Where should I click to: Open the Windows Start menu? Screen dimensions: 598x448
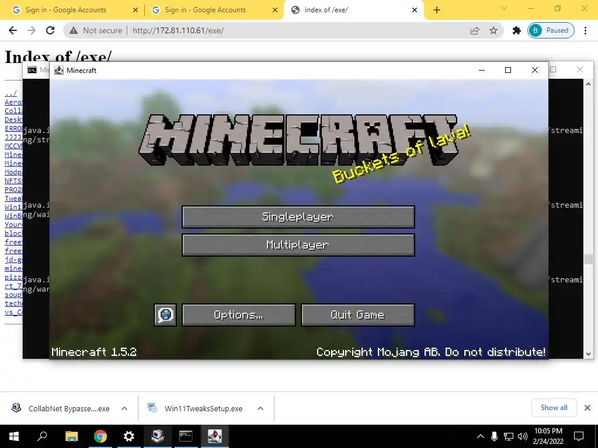point(14,436)
